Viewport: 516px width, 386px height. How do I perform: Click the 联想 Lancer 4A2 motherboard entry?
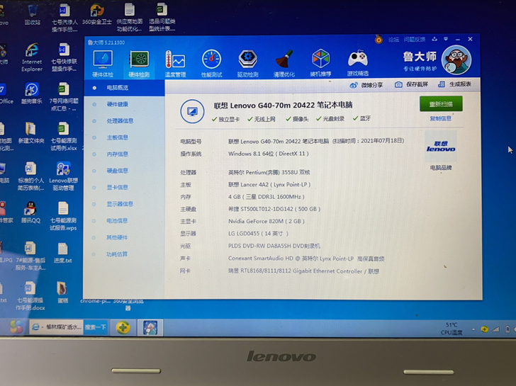pyautogui.click(x=269, y=184)
